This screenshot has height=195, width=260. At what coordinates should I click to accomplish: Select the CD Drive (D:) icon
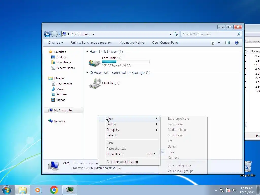(x=95, y=83)
